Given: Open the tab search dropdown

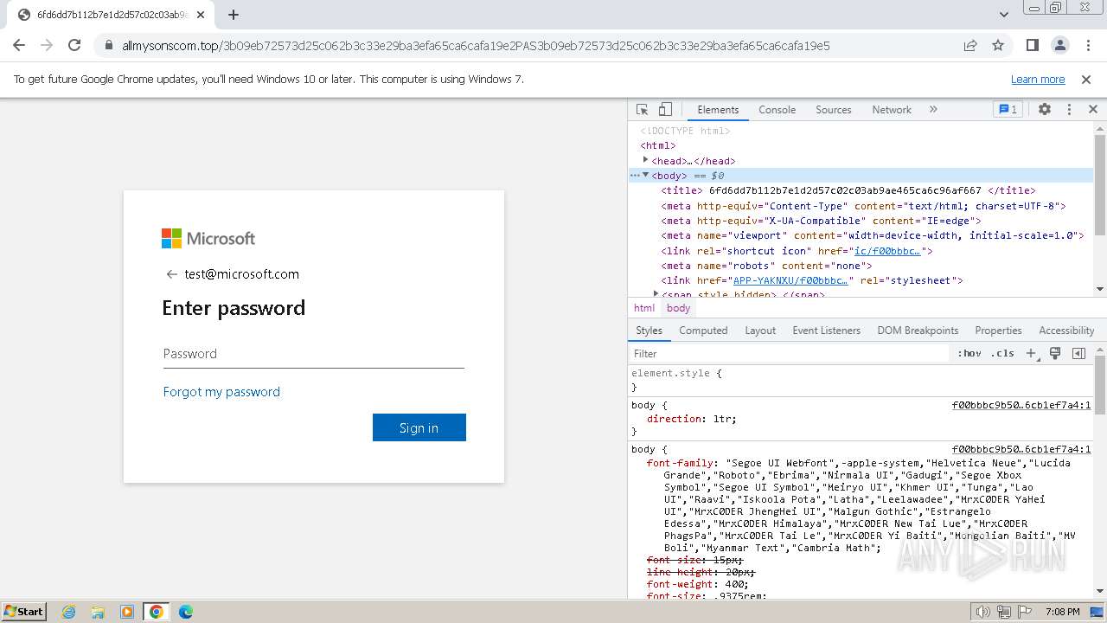Looking at the screenshot, I should click(1004, 15).
